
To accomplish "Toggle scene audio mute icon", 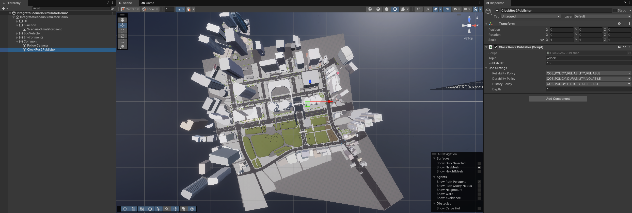I will click(x=428, y=9).
